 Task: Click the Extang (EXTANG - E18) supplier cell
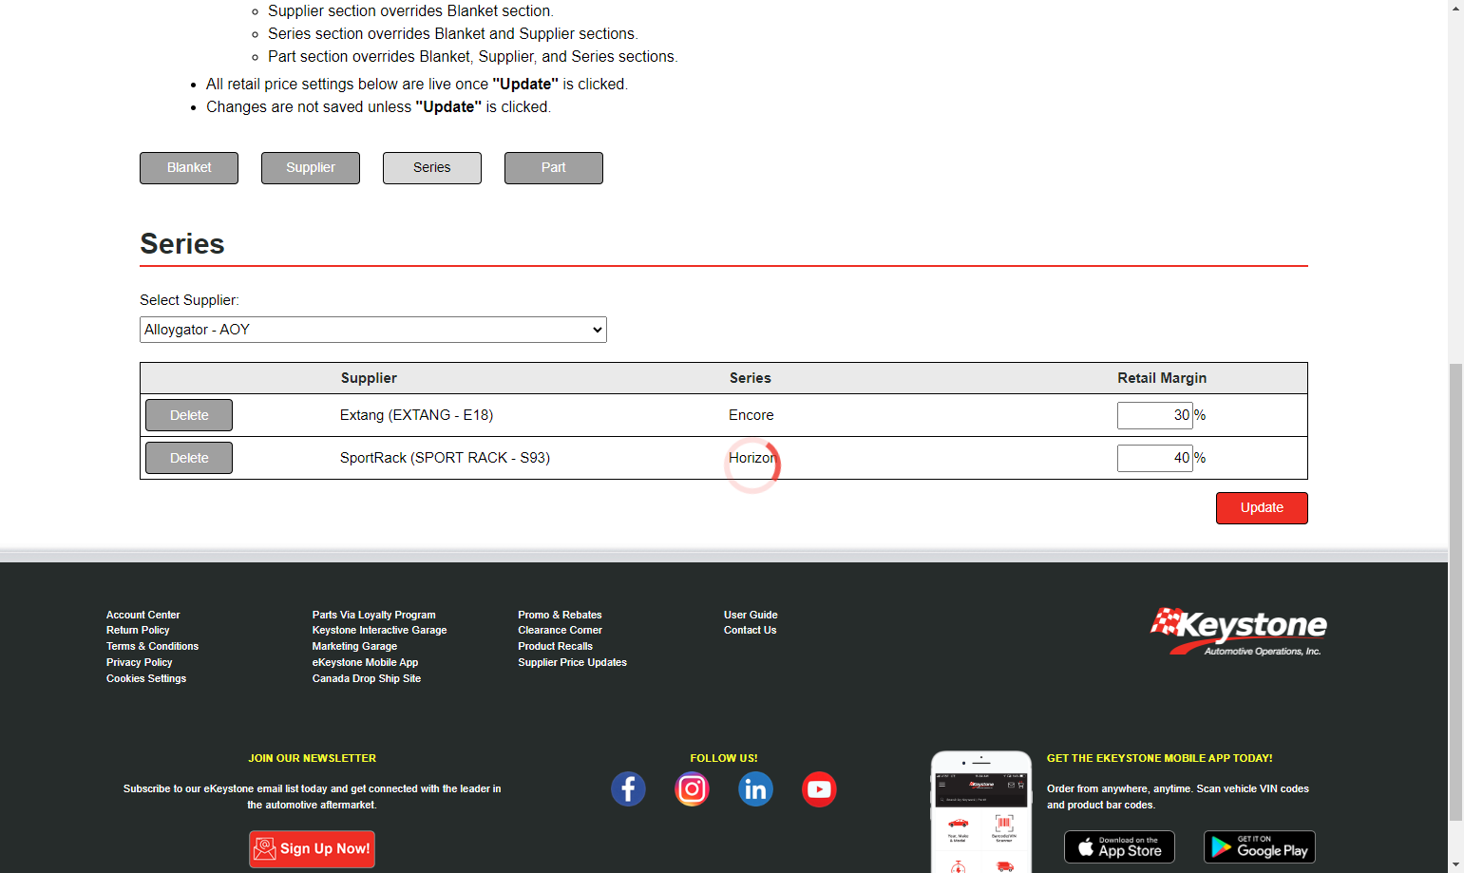click(417, 415)
